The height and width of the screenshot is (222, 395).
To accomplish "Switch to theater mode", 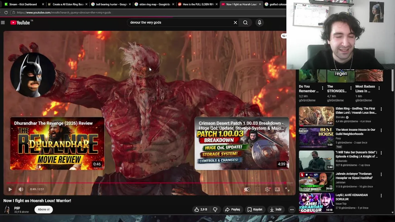I will click(277, 189).
